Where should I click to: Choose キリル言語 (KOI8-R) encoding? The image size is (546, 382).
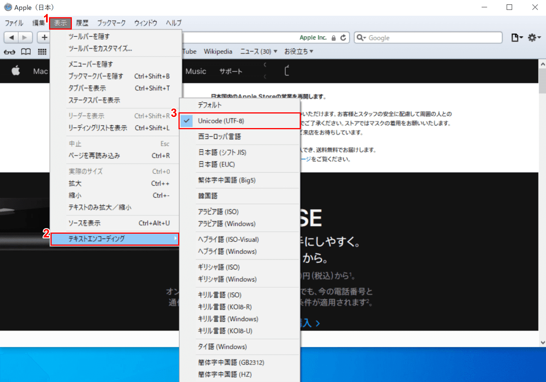pos(240,307)
